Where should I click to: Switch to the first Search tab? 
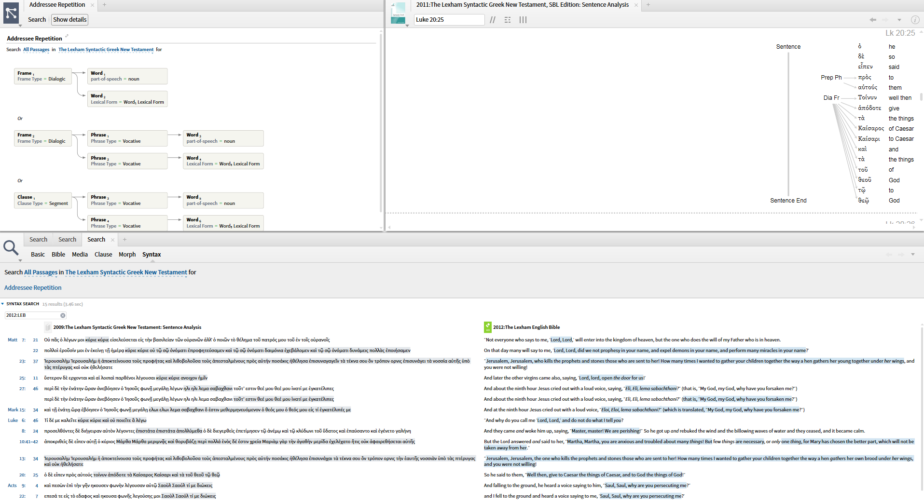[39, 240]
